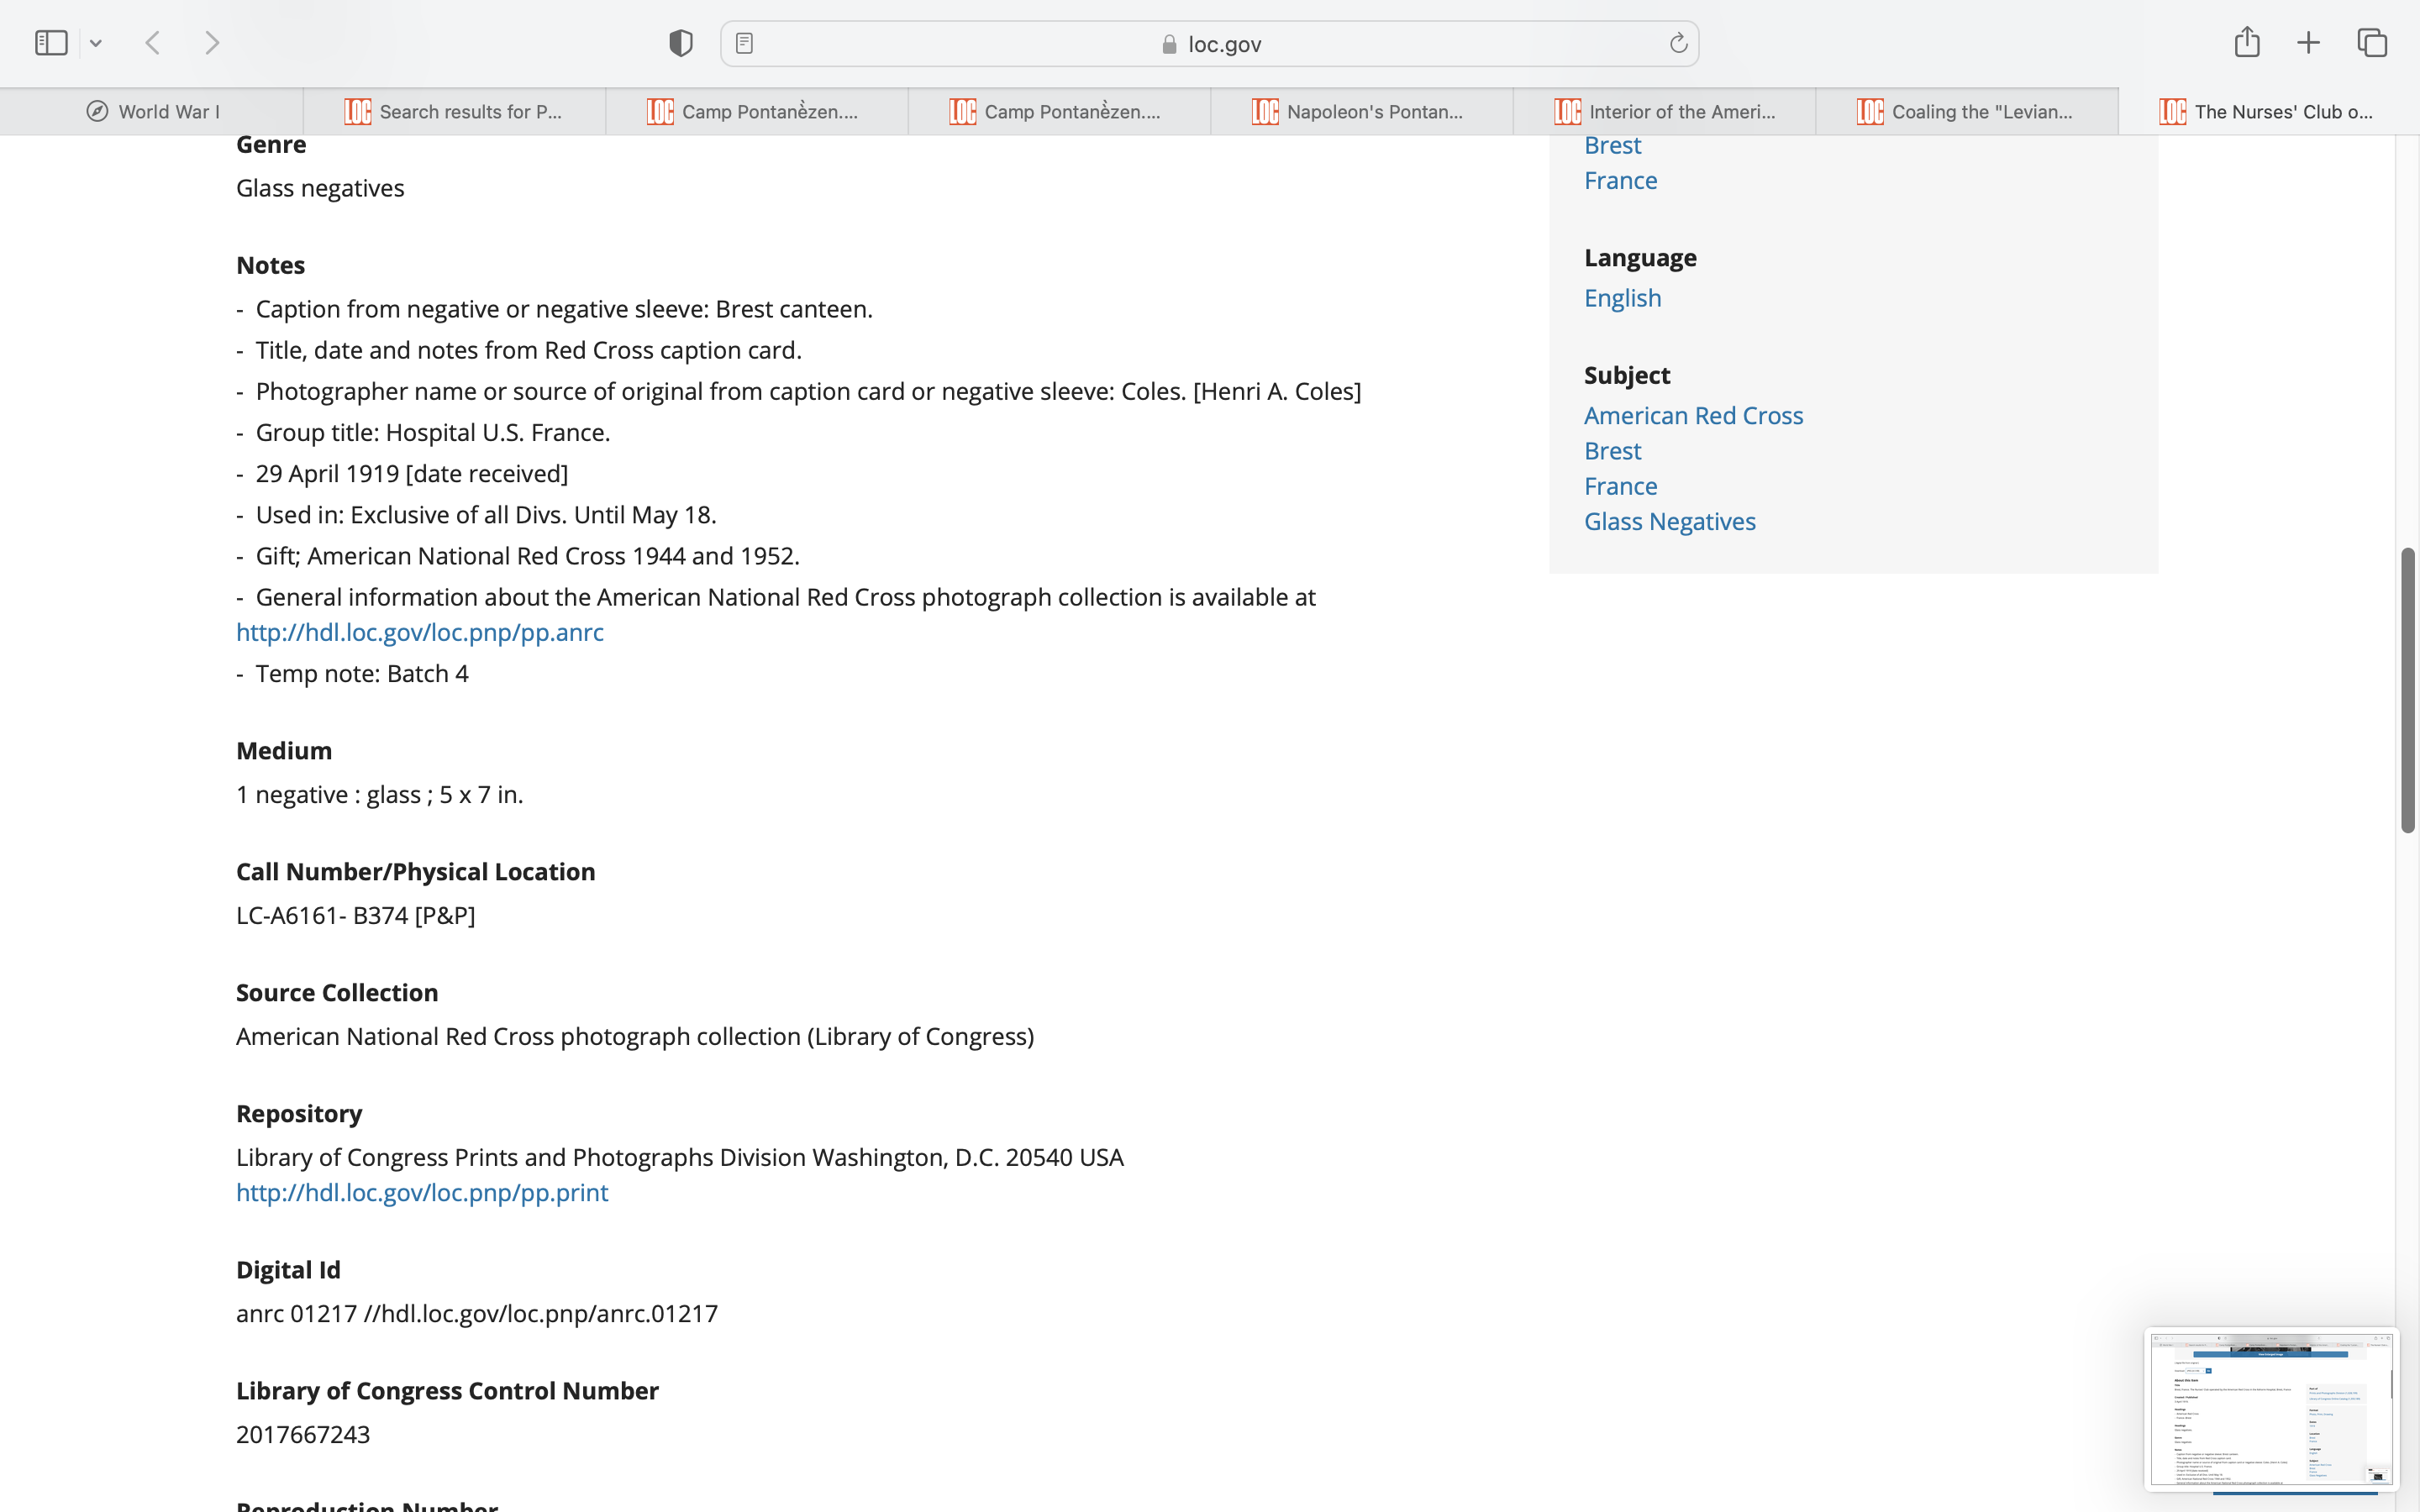Open the pp.print repository link
The image size is (2420, 1512).
(x=422, y=1192)
